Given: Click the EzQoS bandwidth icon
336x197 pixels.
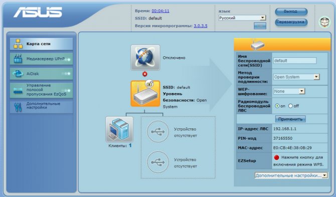Looking at the screenshot, I should (18, 91).
